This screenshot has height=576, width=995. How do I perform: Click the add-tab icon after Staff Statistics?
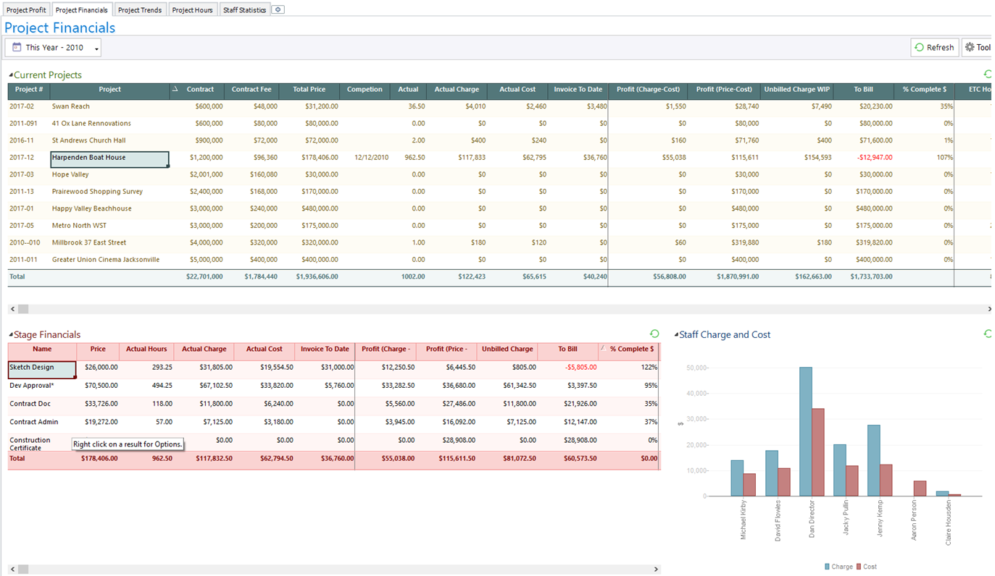click(277, 9)
